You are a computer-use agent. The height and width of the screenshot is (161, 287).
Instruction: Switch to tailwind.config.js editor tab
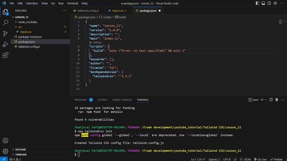pos(87,11)
